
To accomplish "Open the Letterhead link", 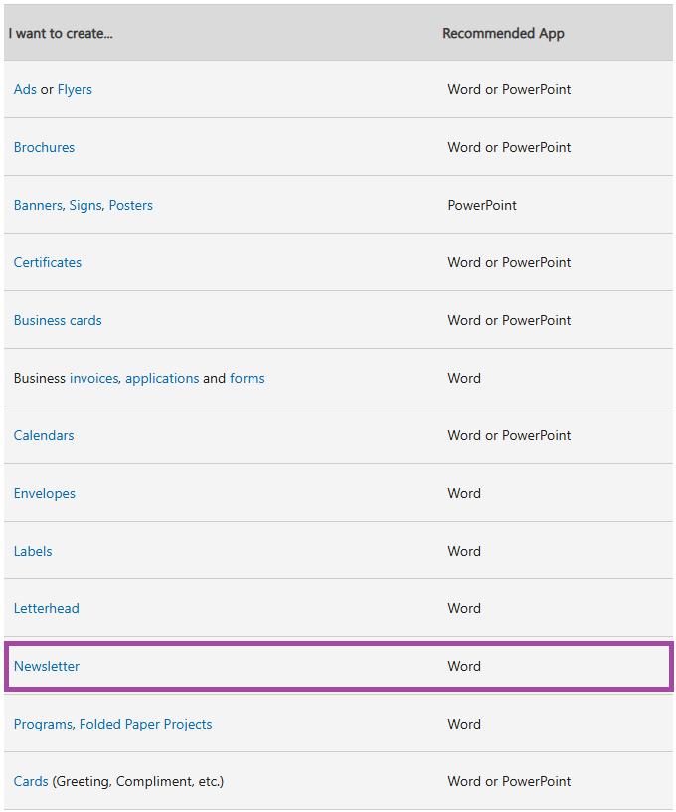I will pyautogui.click(x=47, y=608).
